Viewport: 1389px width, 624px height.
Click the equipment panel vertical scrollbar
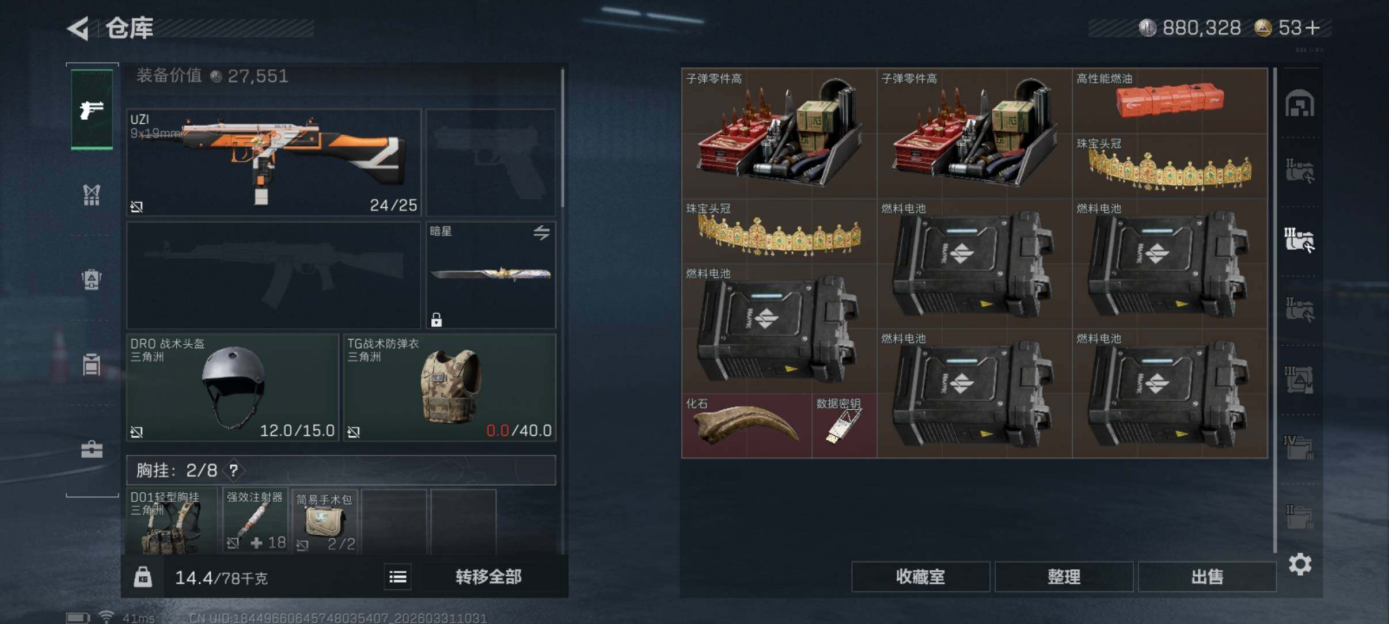pyautogui.click(x=562, y=138)
